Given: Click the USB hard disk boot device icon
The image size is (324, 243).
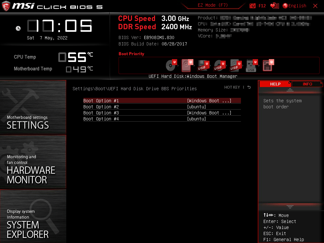Looking at the screenshot, I should pyautogui.click(x=236, y=66).
